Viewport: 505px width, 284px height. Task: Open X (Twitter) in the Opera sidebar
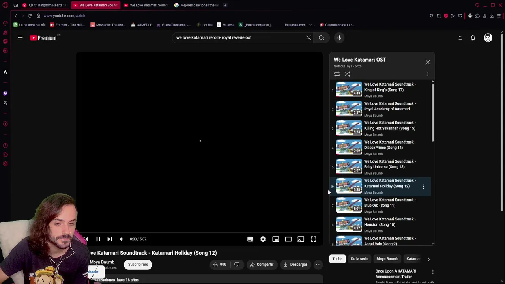tap(5, 103)
